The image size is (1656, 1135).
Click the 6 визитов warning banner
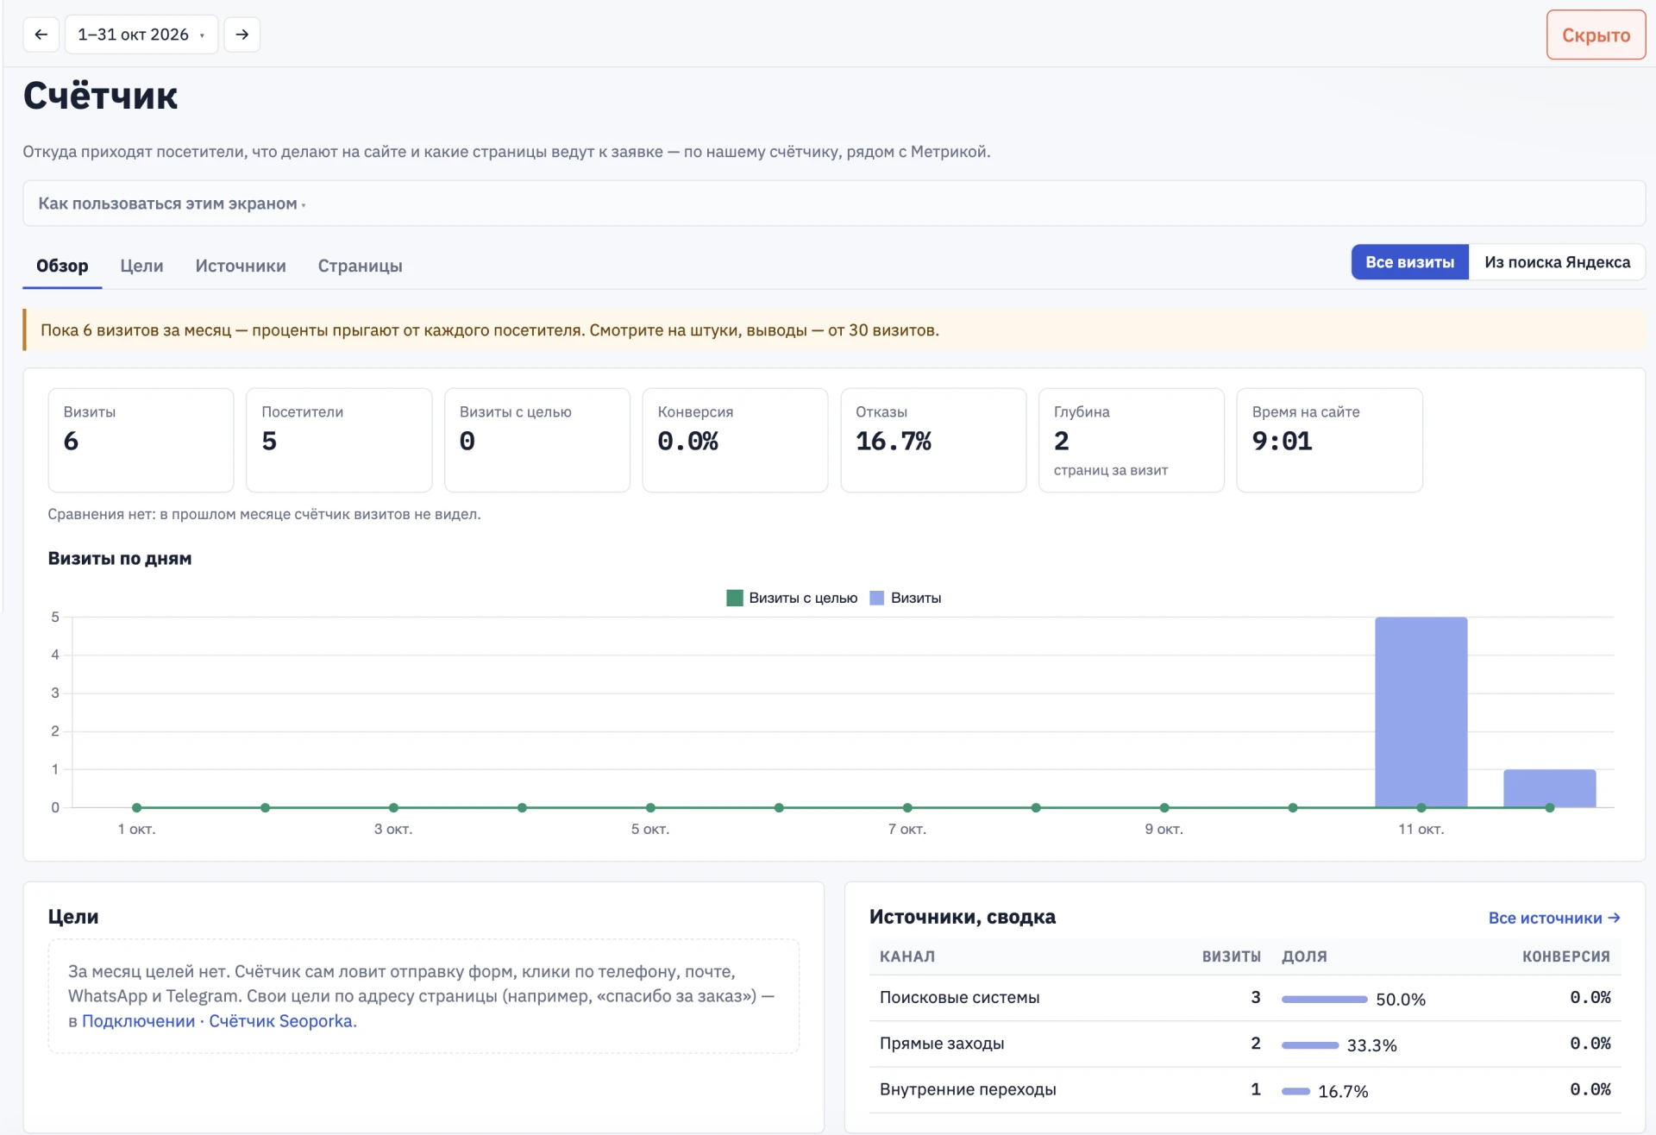pos(834,330)
